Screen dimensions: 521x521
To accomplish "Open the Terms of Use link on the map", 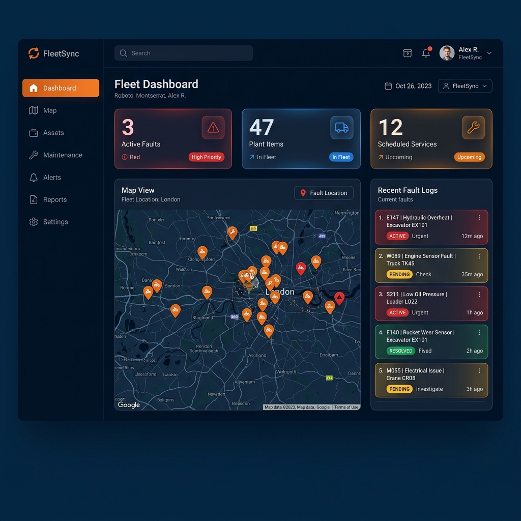I will coord(346,407).
